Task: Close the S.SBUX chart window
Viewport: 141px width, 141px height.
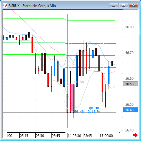Action: (x=133, y=5)
